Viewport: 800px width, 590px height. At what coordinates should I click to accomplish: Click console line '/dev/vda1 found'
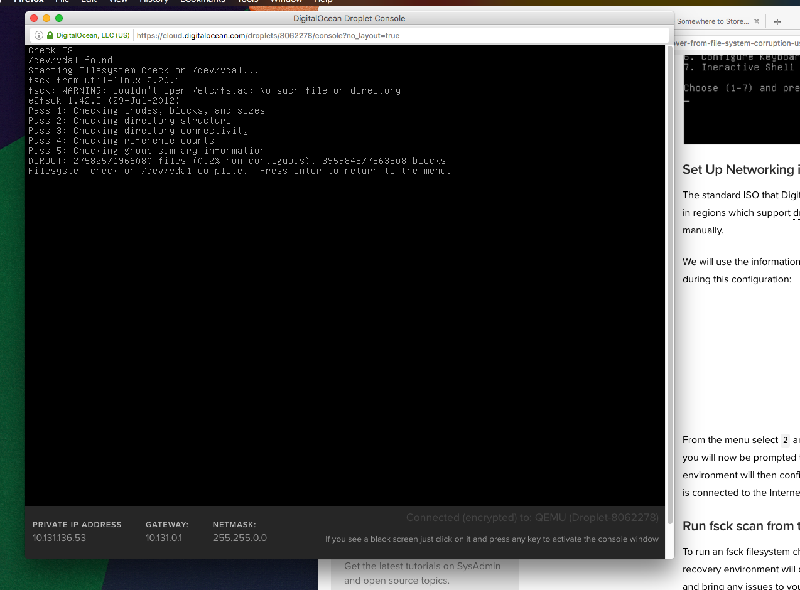click(x=70, y=60)
